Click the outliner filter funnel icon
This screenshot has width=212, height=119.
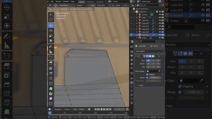point(163,5)
